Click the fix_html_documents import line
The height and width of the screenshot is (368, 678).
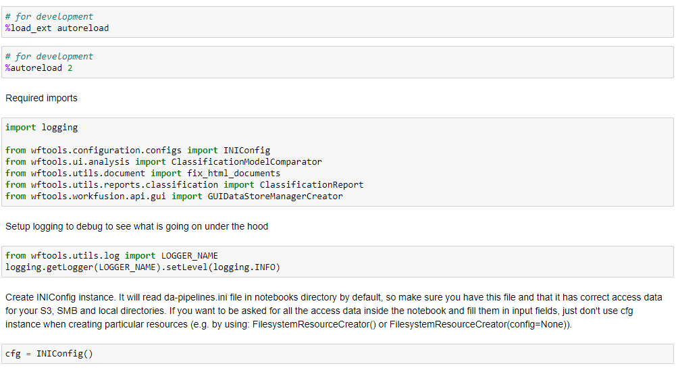[142, 174]
